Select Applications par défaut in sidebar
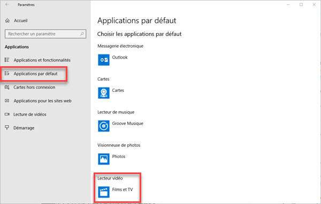 35,74
